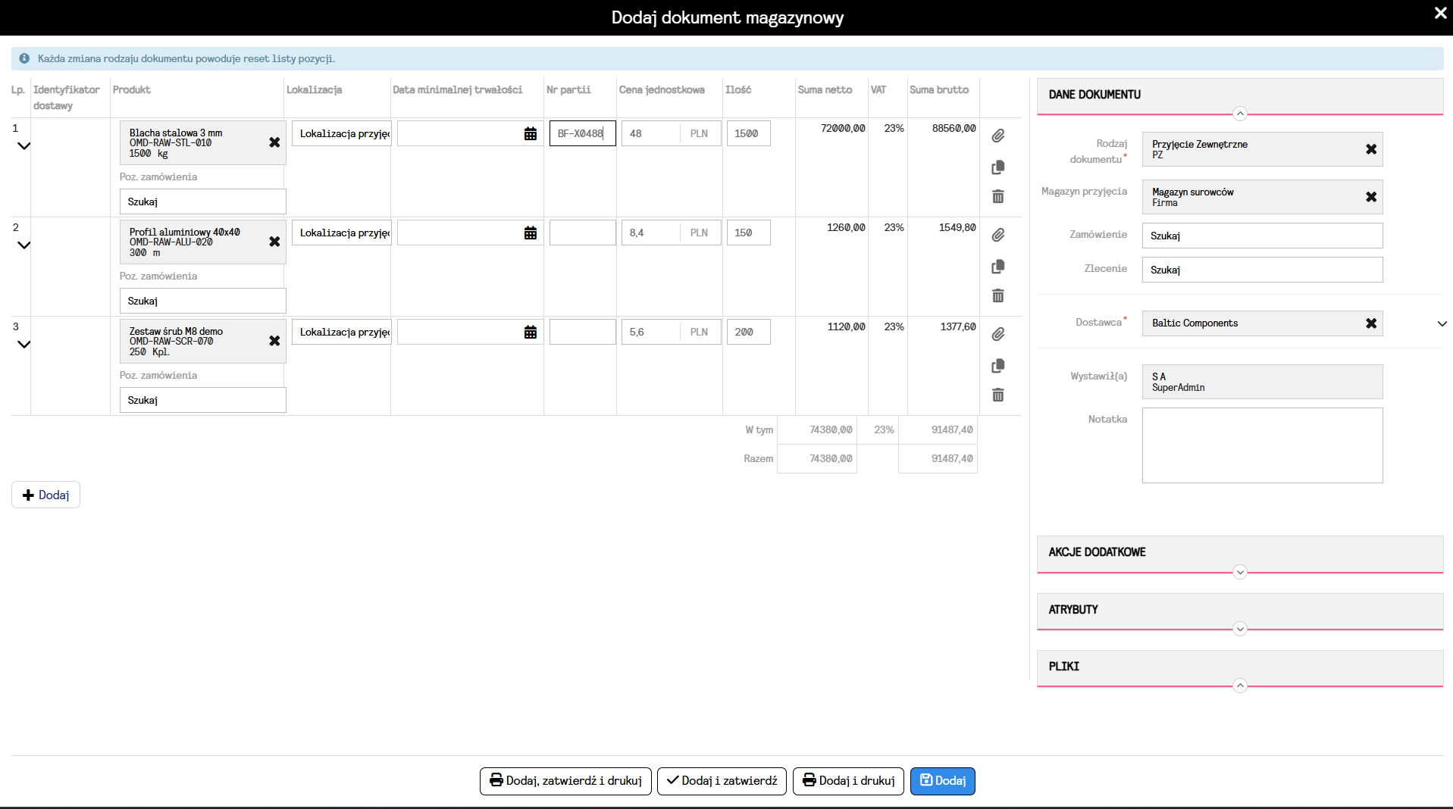Remove the Profil aluminiowy 40x40 row
The width and height of the screenshot is (1453, 809).
click(x=998, y=295)
